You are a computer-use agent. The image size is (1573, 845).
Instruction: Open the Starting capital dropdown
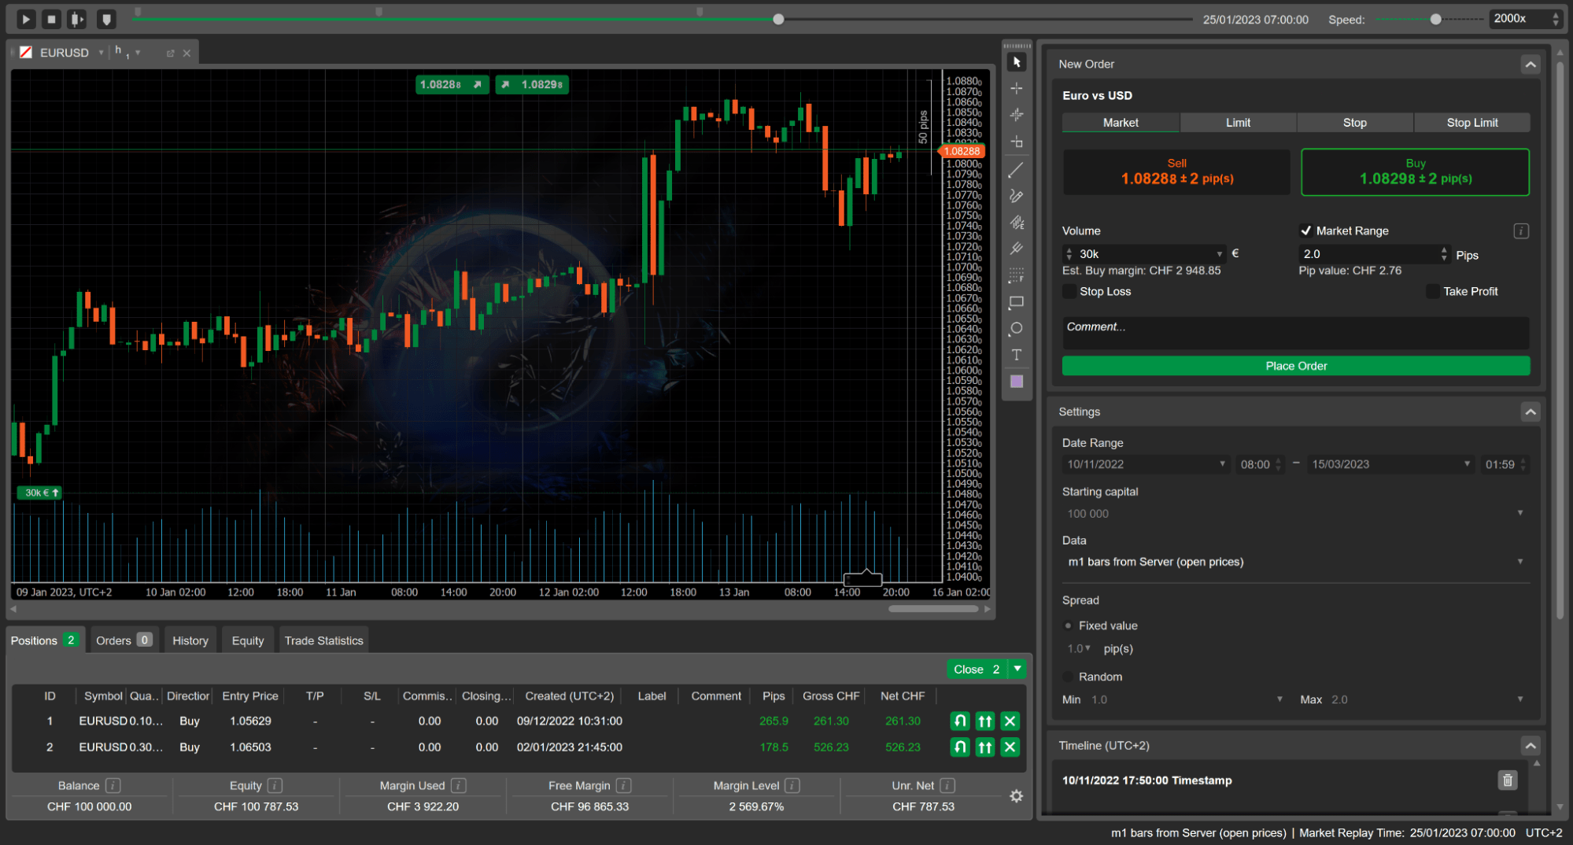1295,513
